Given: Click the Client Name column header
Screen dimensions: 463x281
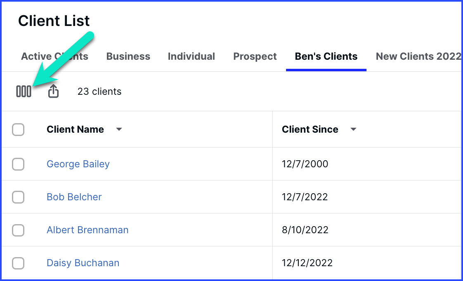Looking at the screenshot, I should 75,129.
